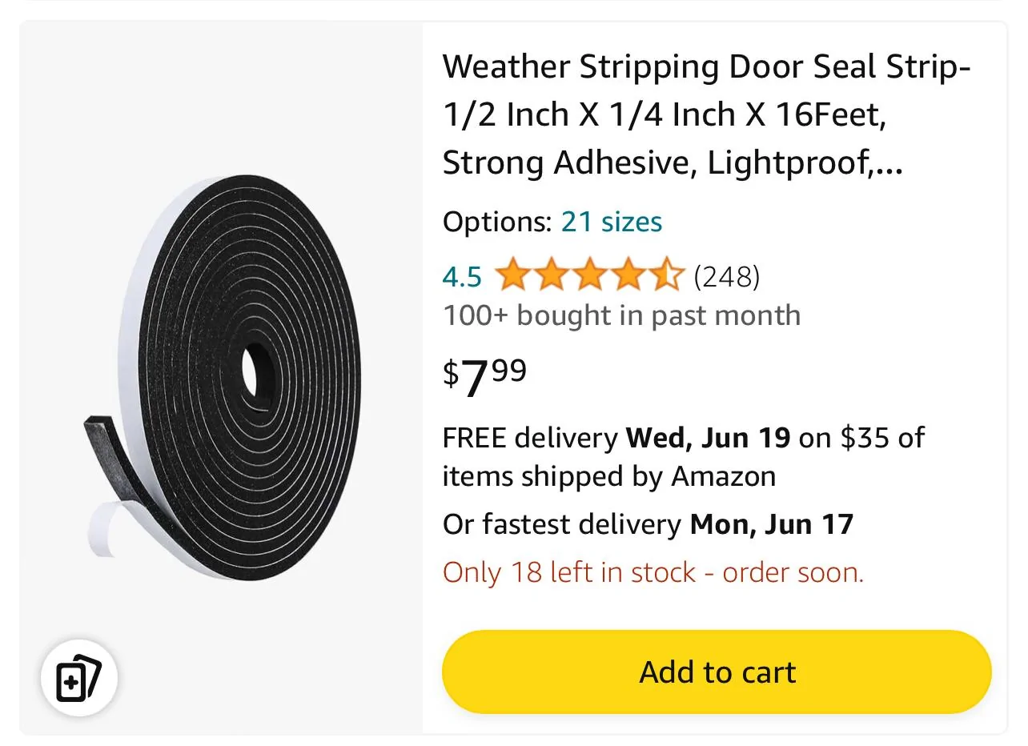Click the foam tape roll product image

(222, 376)
